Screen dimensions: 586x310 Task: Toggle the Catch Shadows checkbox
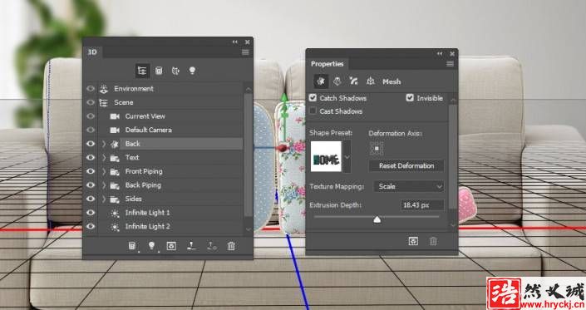click(313, 98)
